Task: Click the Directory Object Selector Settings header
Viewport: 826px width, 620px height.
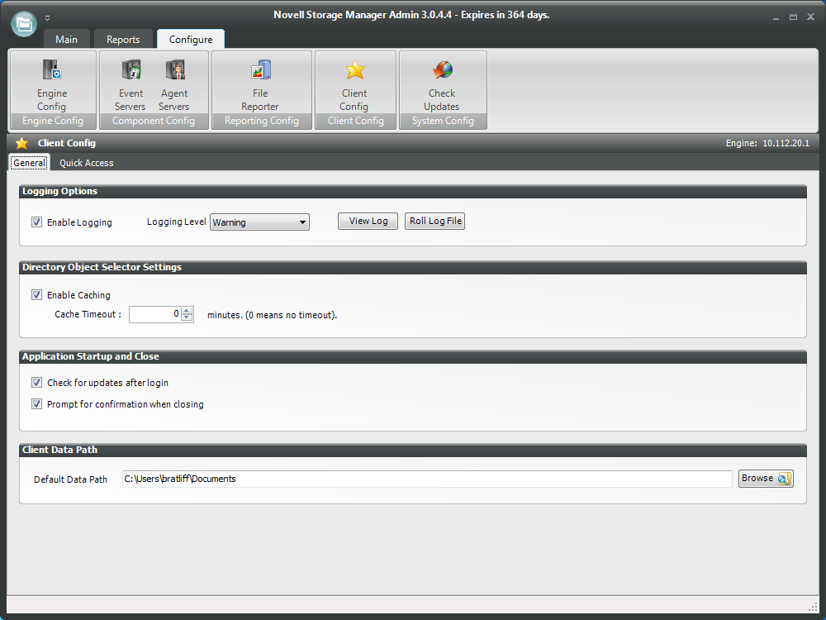Action: tap(413, 267)
